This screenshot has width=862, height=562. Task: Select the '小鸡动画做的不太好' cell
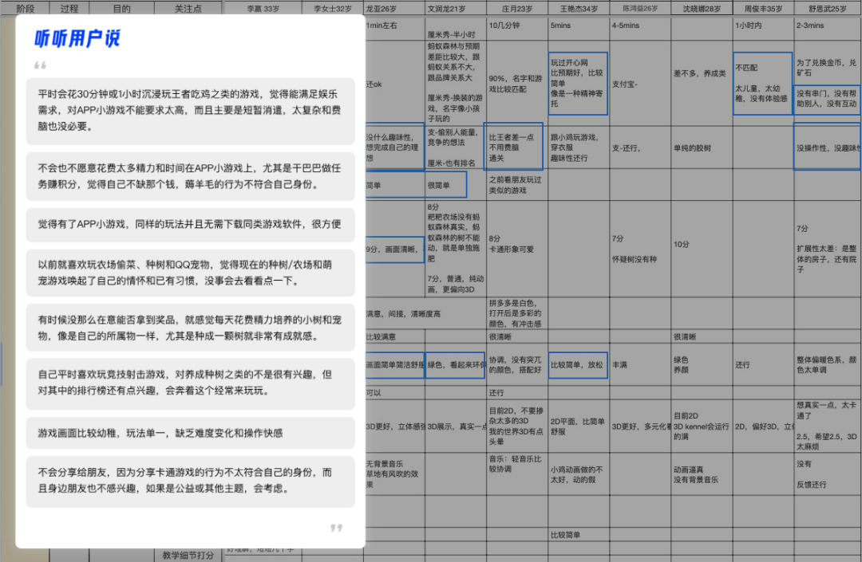click(x=579, y=474)
